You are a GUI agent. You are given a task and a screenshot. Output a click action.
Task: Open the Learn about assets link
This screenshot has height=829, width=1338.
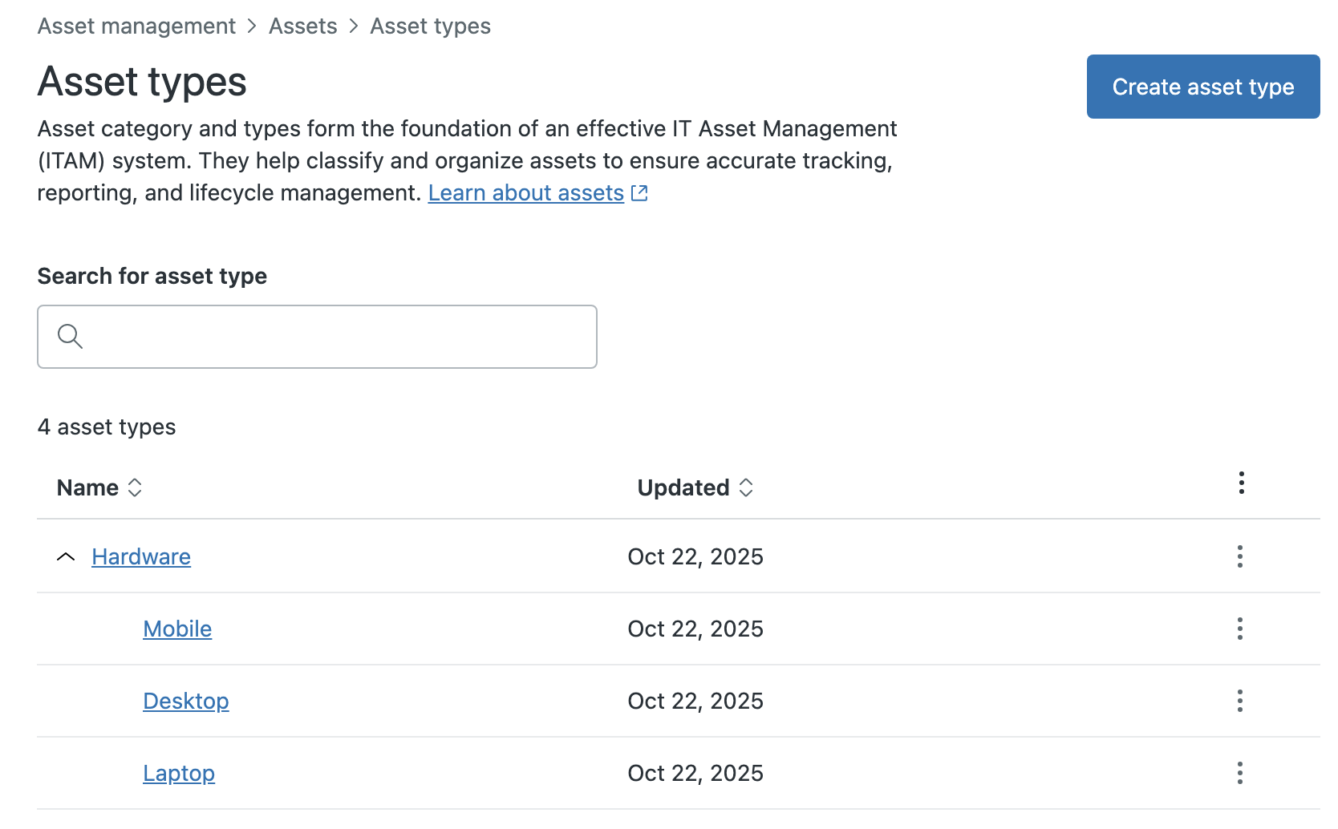coord(525,193)
